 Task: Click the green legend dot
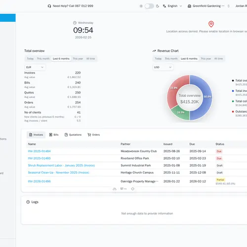[233, 101]
